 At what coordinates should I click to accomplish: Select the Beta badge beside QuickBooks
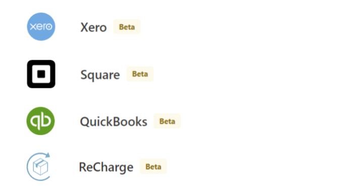pyautogui.click(x=167, y=121)
